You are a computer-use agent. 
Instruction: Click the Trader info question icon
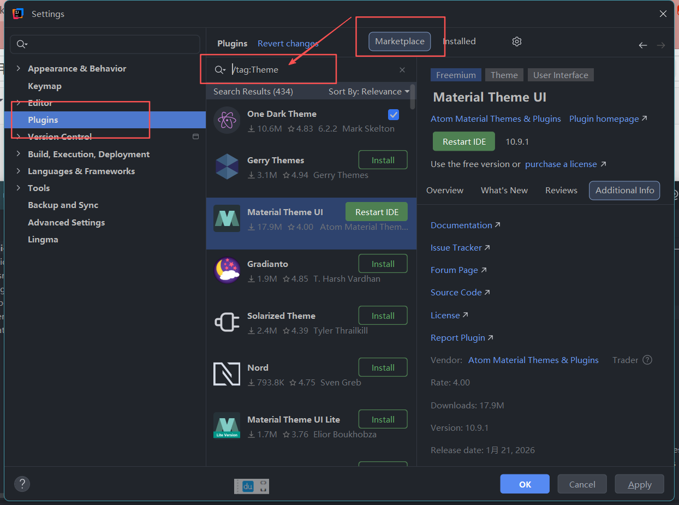[x=647, y=360]
